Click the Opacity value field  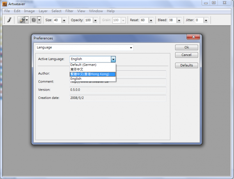coord(89,20)
